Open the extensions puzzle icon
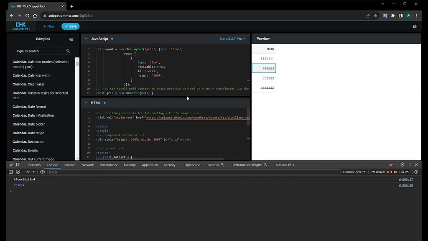This screenshot has height=241, width=428. [x=393, y=15]
